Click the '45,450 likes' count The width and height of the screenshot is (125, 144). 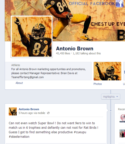[63, 53]
